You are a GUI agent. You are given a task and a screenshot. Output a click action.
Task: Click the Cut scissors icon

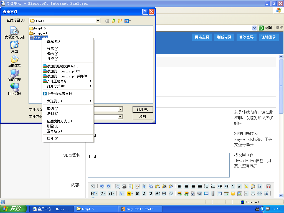point(144,186)
